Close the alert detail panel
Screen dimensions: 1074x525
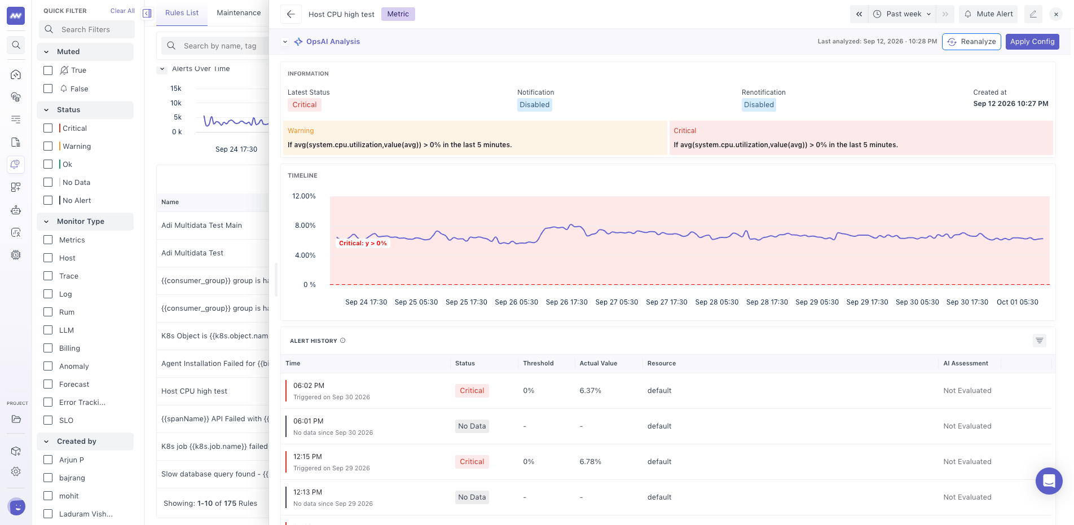[1056, 14]
